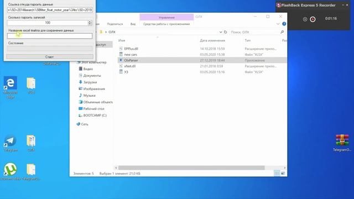This screenshot has height=199, width=354.
Task: Select the new cars XLSX file icon
Action: coord(121,54)
